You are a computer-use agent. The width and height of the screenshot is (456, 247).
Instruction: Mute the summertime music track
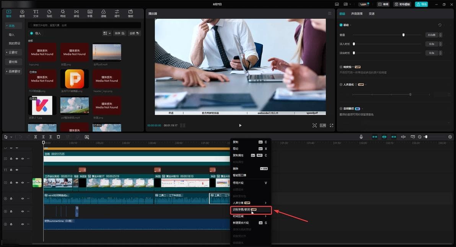click(23, 224)
